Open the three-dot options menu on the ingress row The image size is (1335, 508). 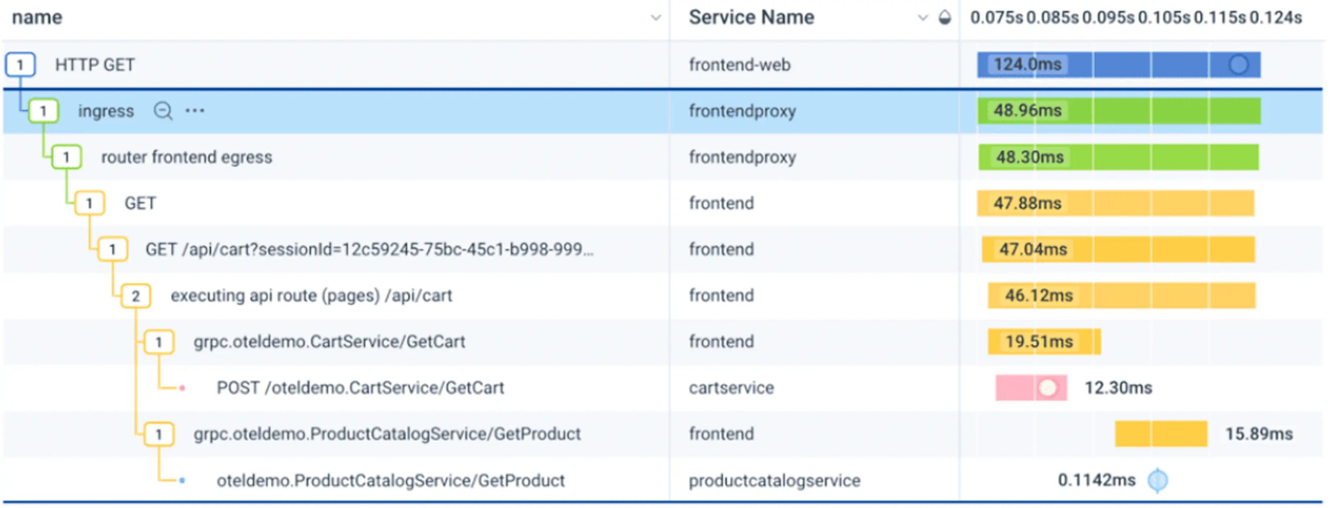(195, 111)
